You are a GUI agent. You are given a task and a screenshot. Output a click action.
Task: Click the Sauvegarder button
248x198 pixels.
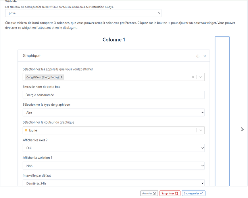[193, 193]
